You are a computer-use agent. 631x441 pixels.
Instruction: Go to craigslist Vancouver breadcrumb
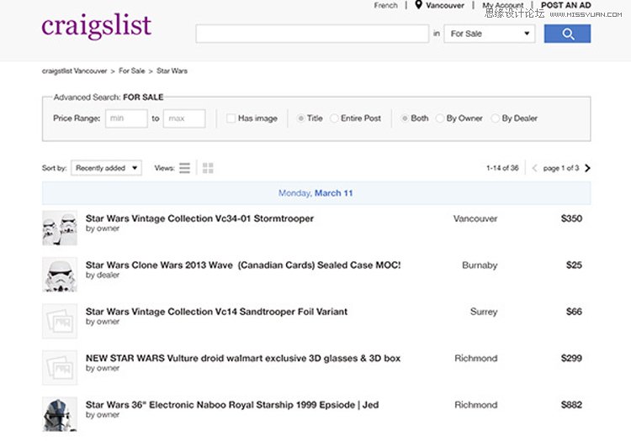[x=74, y=71]
